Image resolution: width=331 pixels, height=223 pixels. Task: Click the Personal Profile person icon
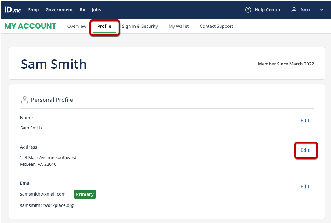24,100
